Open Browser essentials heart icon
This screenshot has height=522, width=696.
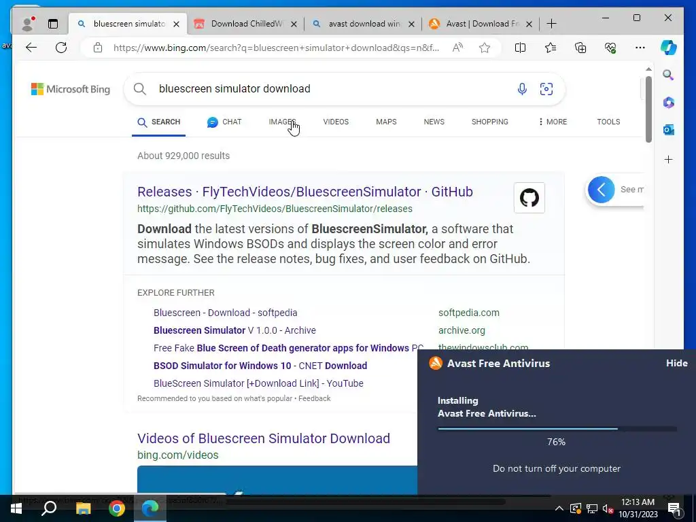(x=610, y=48)
